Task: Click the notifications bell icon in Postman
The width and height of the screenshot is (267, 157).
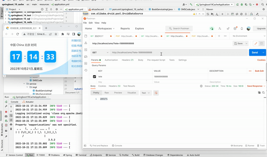Action: coord(242,28)
